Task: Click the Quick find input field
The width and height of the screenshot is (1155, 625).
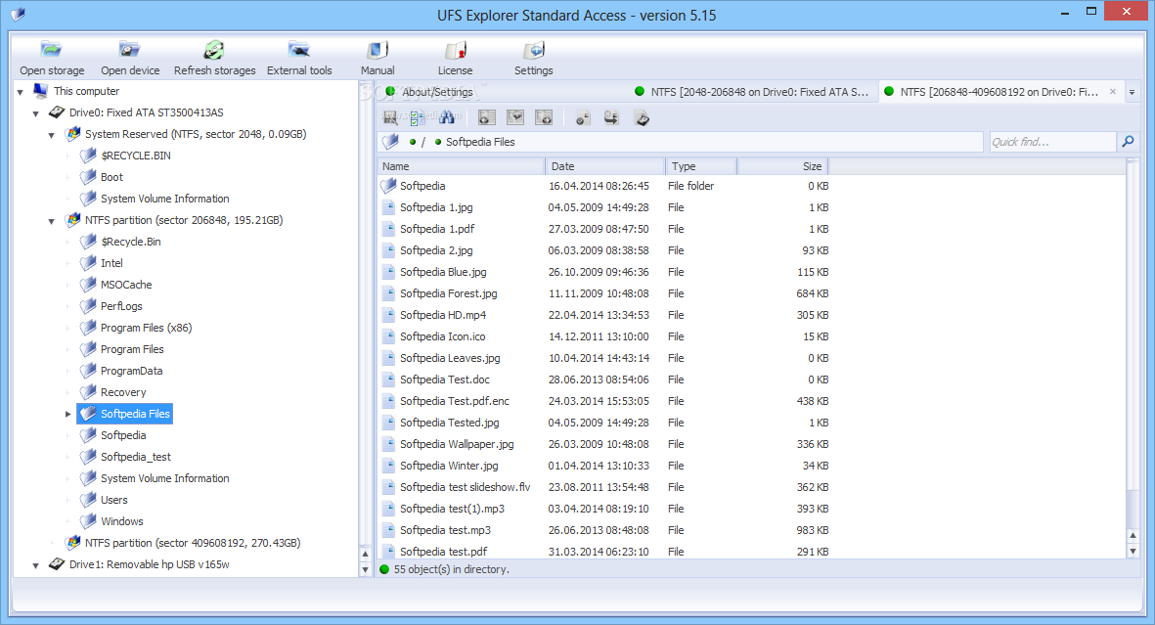Action: pyautogui.click(x=1052, y=142)
